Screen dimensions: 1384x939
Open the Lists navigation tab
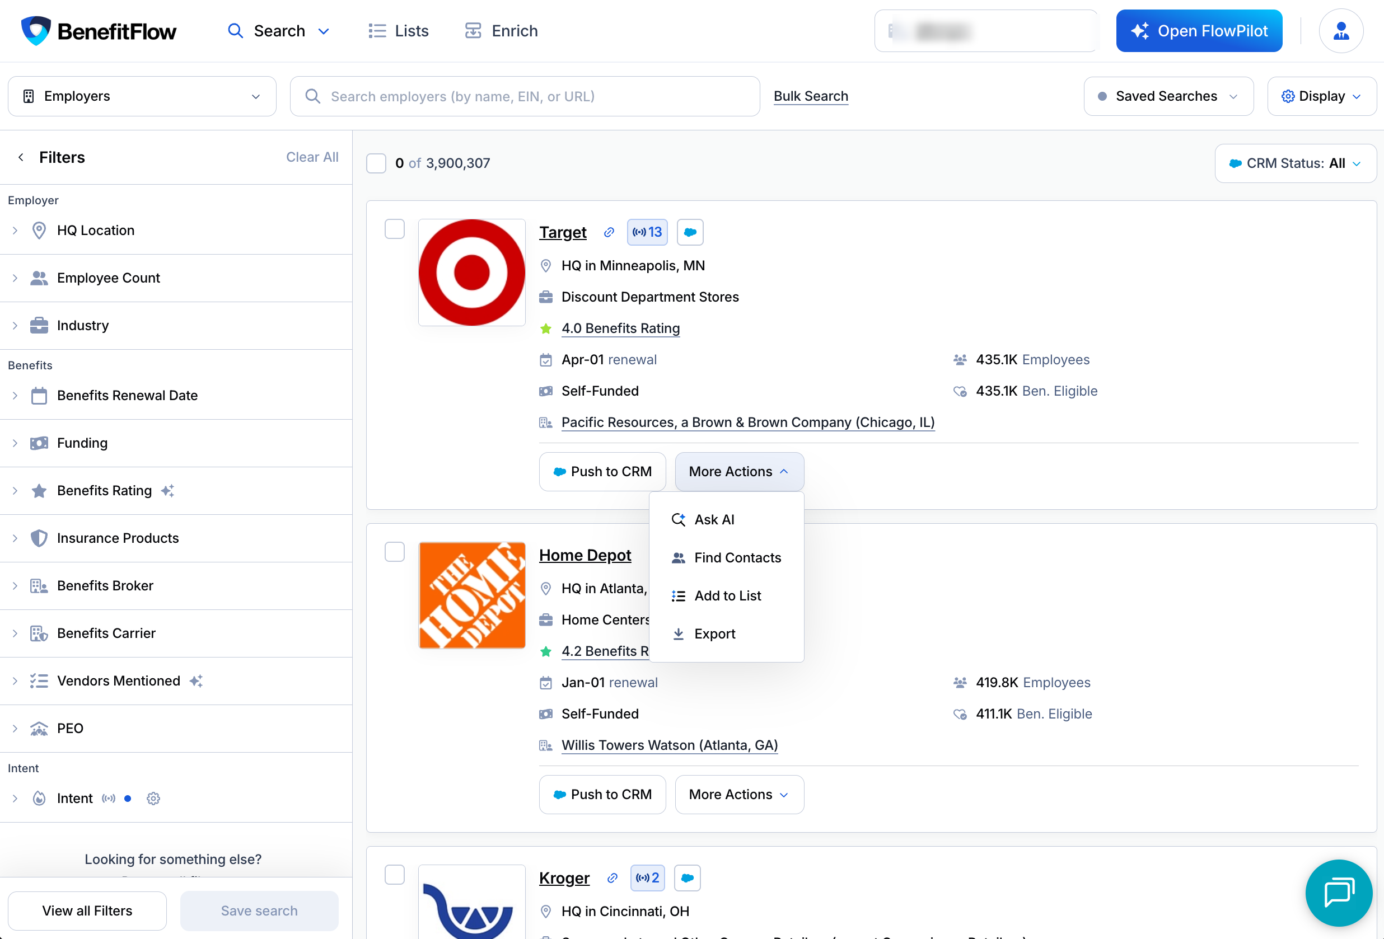tap(399, 31)
